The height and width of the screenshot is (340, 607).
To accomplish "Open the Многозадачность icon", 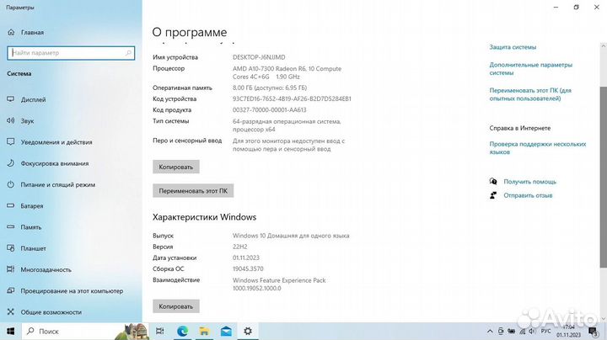I will coord(11,269).
